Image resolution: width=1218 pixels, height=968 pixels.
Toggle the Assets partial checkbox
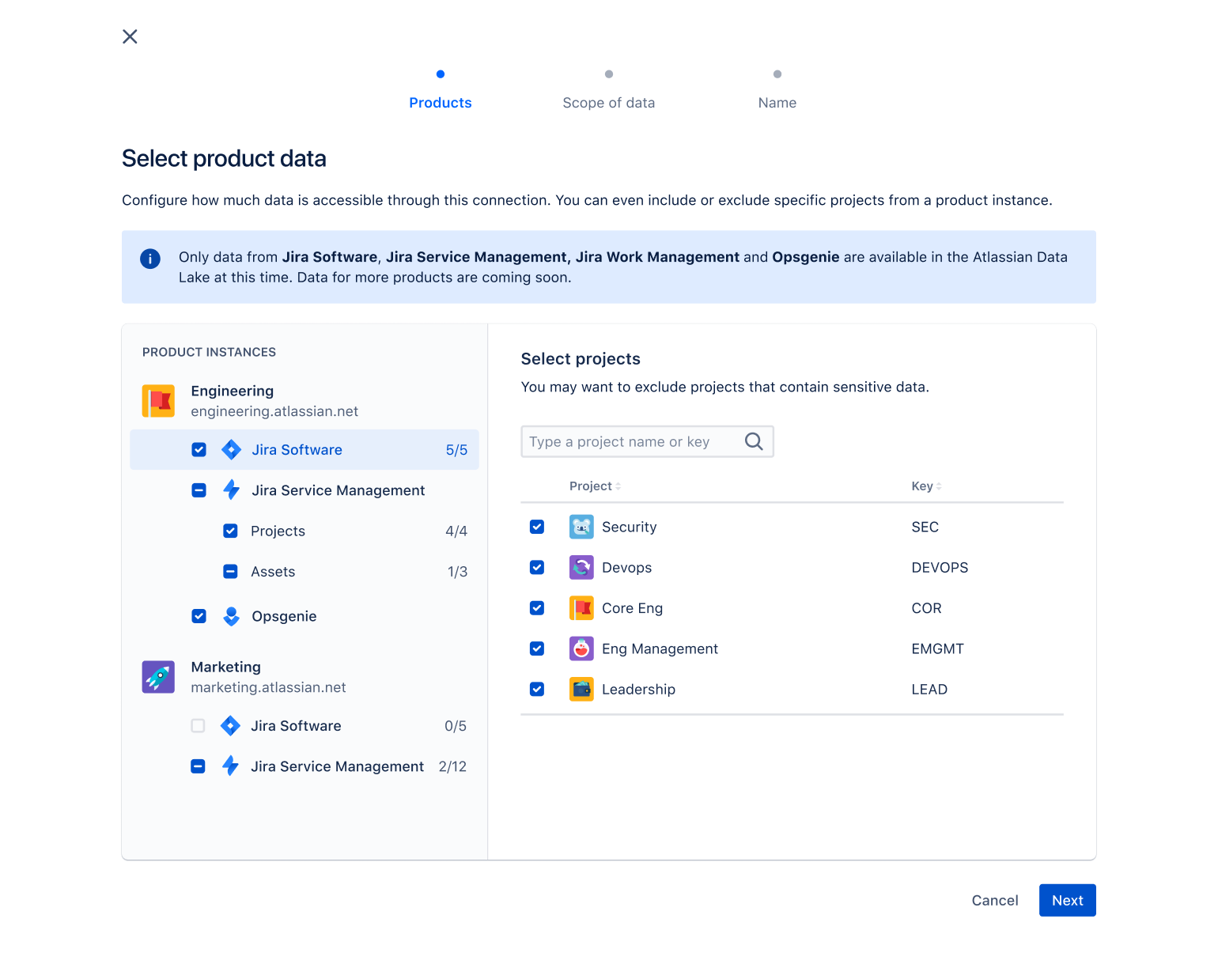[230, 571]
